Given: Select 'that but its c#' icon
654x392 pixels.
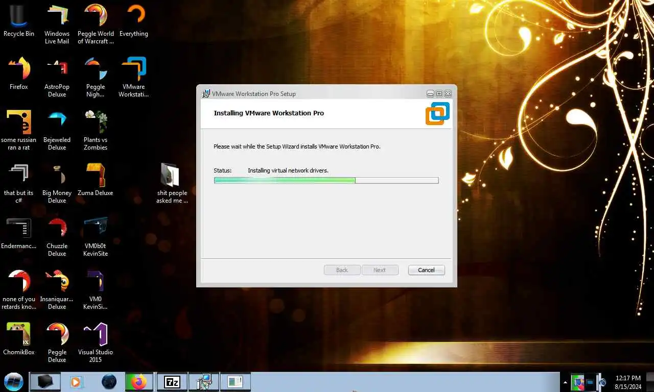Looking at the screenshot, I should (18, 183).
